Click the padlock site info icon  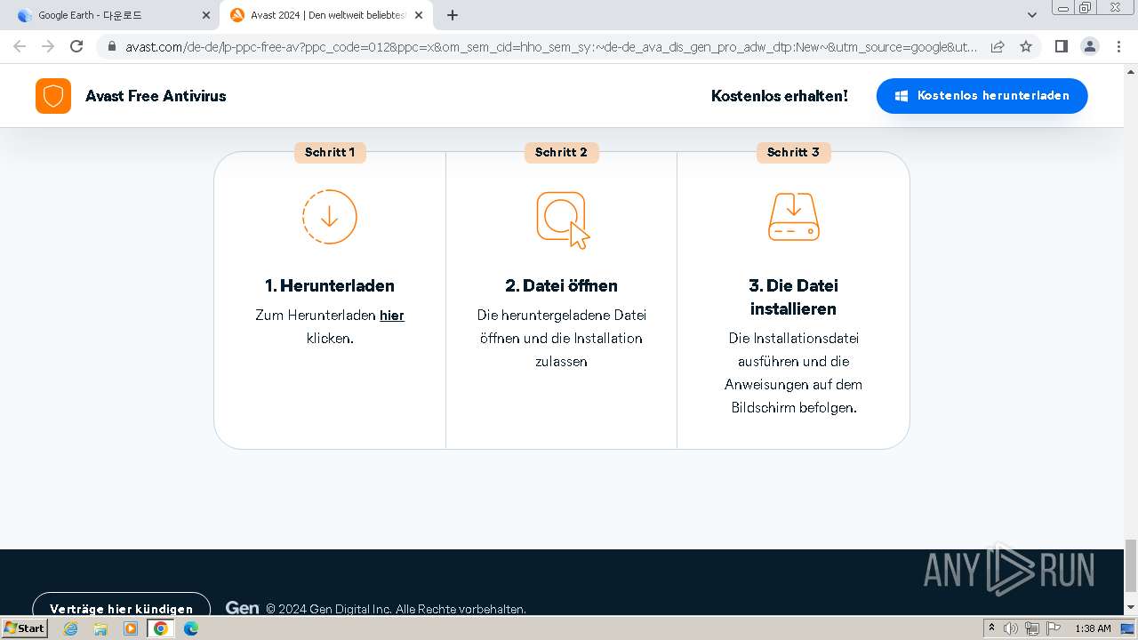coord(112,46)
